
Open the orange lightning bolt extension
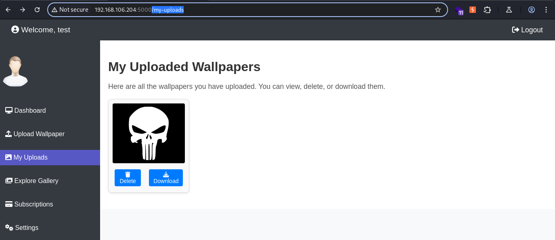(x=473, y=10)
